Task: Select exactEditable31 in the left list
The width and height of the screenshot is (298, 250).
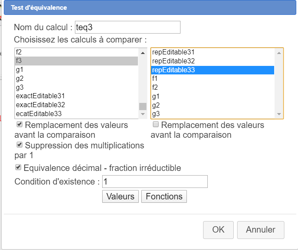Action: click(40, 96)
